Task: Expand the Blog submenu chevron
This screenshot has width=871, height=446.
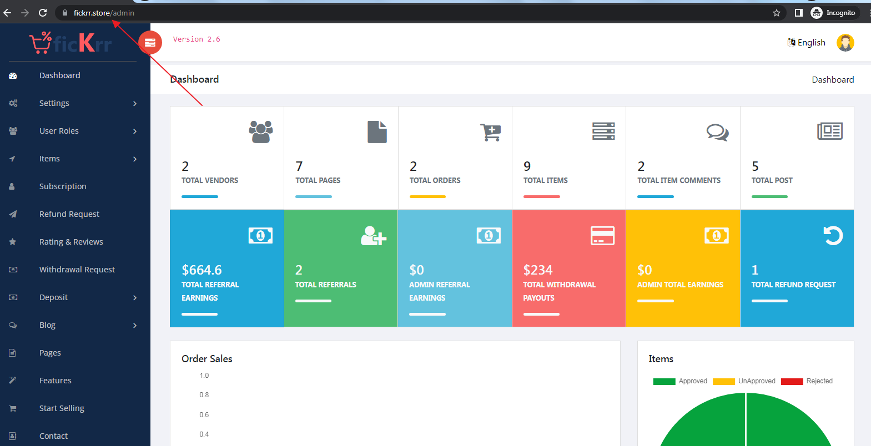Action: pos(135,326)
